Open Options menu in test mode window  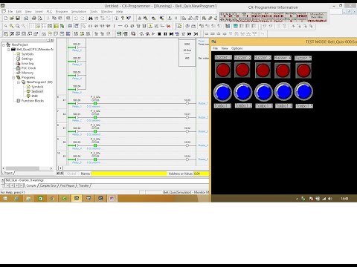click(237, 48)
